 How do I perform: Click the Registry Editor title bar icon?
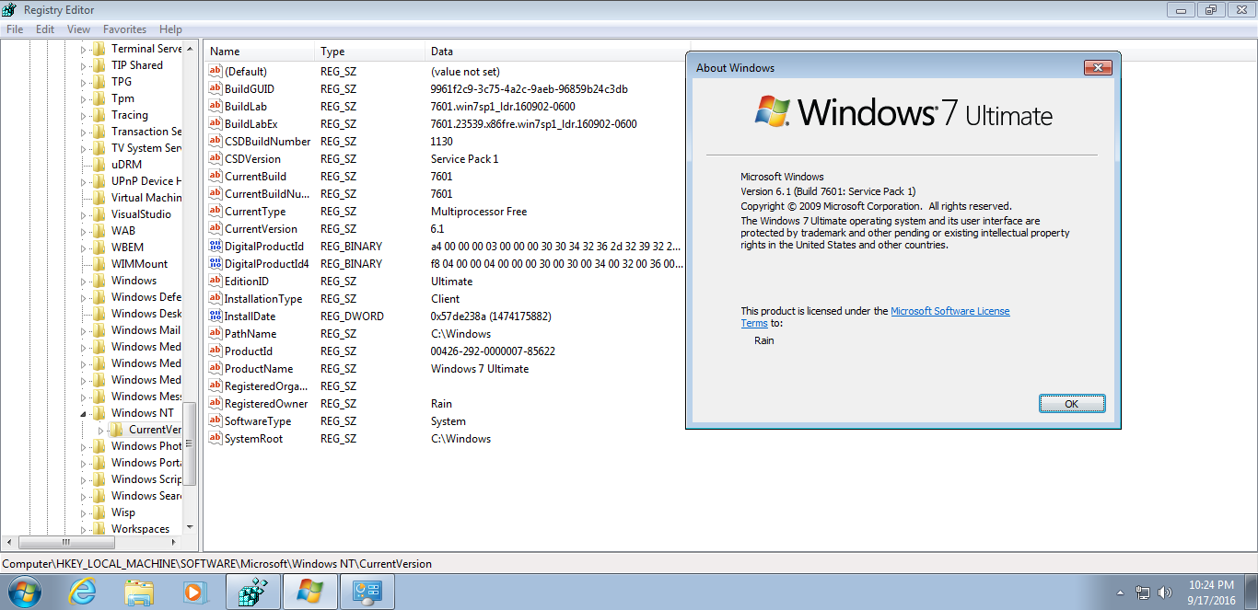[x=11, y=10]
